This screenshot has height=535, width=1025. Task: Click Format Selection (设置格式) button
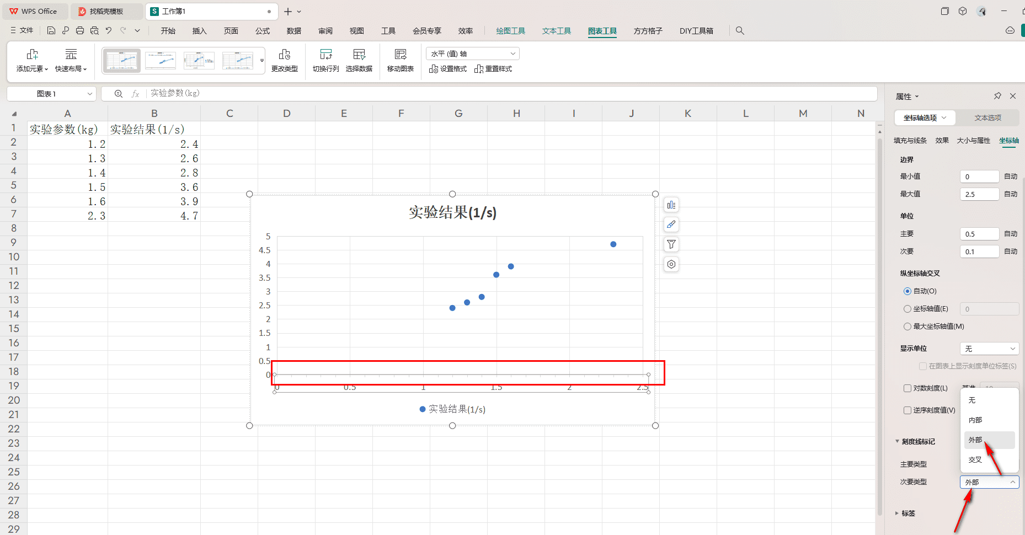[x=448, y=69]
